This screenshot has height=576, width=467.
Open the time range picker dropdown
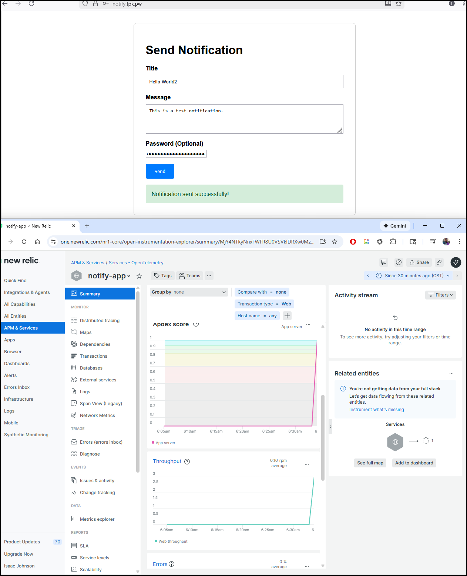(x=413, y=276)
